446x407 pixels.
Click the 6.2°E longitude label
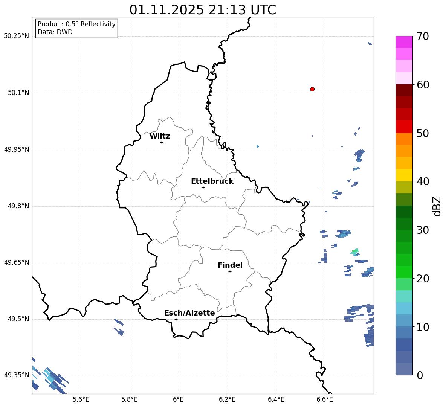point(227,399)
